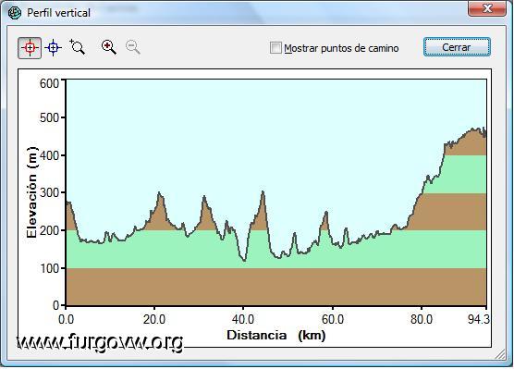514x369 pixels.
Task: Click the 400 elevation axis label
Action: [x=50, y=155]
